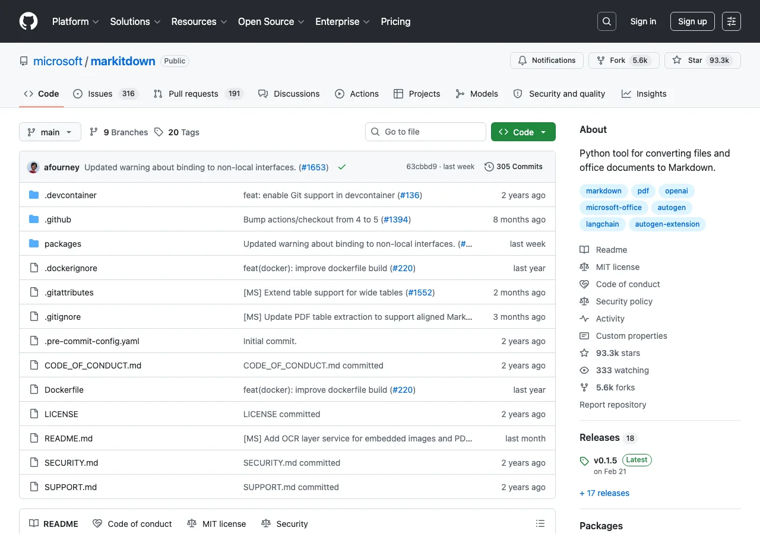Viewport: 760px width, 534px height.
Task: Click the openai topic tag
Action: (x=677, y=191)
